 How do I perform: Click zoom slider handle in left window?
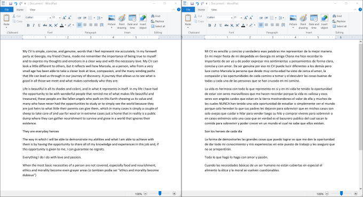pos(160,193)
